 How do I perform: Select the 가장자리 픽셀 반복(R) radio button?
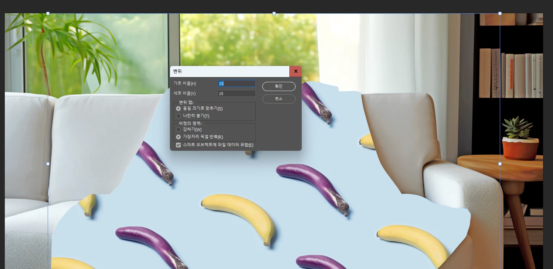179,137
